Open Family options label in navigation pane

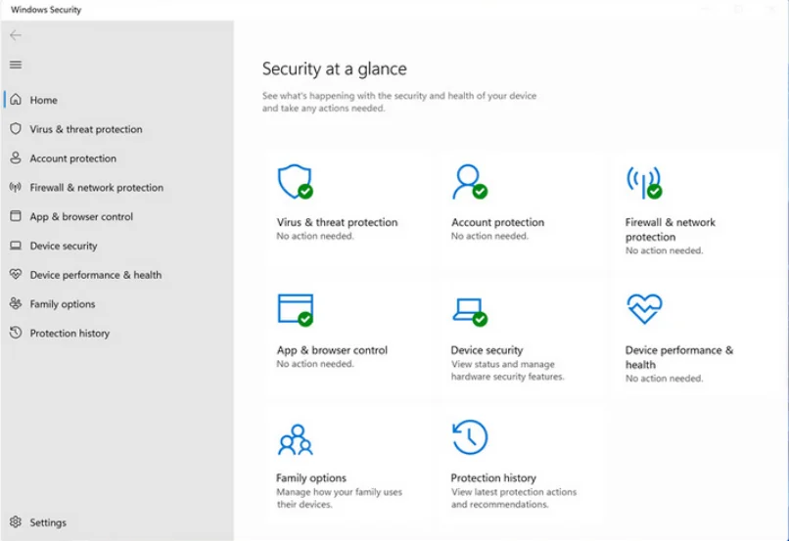pos(63,304)
